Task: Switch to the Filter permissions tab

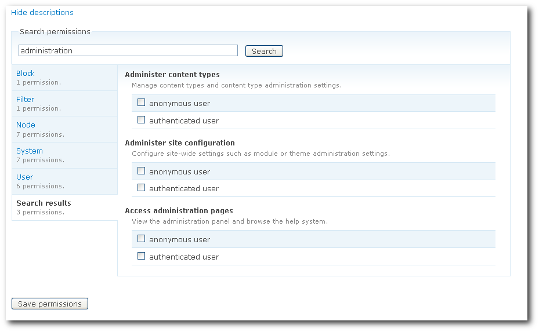Action: [26, 100]
